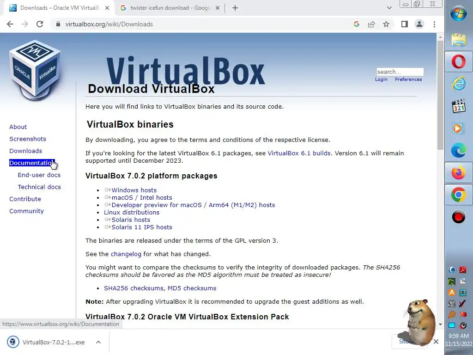Screen dimensions: 473x355
Task: Click the search input field
Action: tap(400, 72)
